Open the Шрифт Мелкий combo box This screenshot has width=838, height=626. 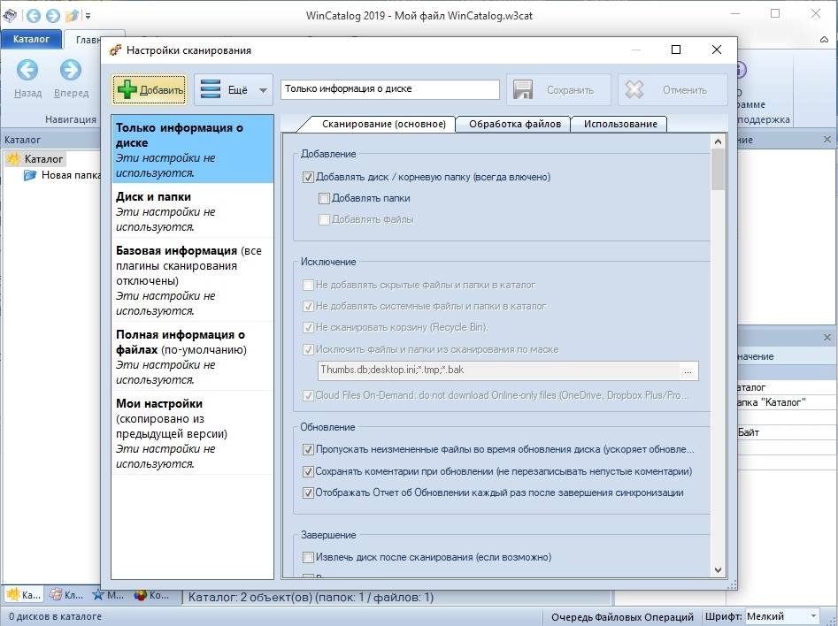[x=782, y=616]
